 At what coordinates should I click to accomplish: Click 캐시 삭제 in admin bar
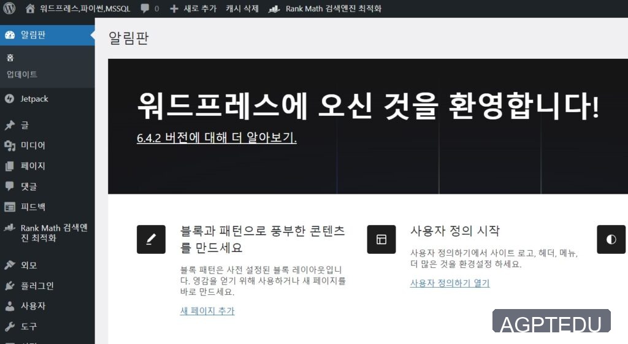point(242,9)
